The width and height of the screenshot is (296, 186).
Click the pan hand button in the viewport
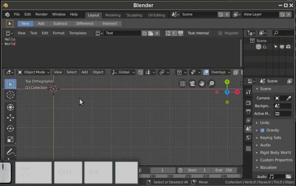(202, 83)
